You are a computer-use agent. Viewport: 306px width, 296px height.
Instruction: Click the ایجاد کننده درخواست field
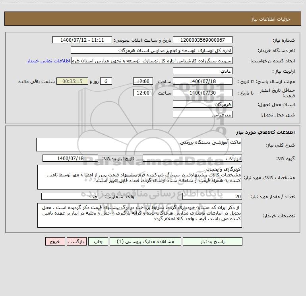(x=152, y=60)
